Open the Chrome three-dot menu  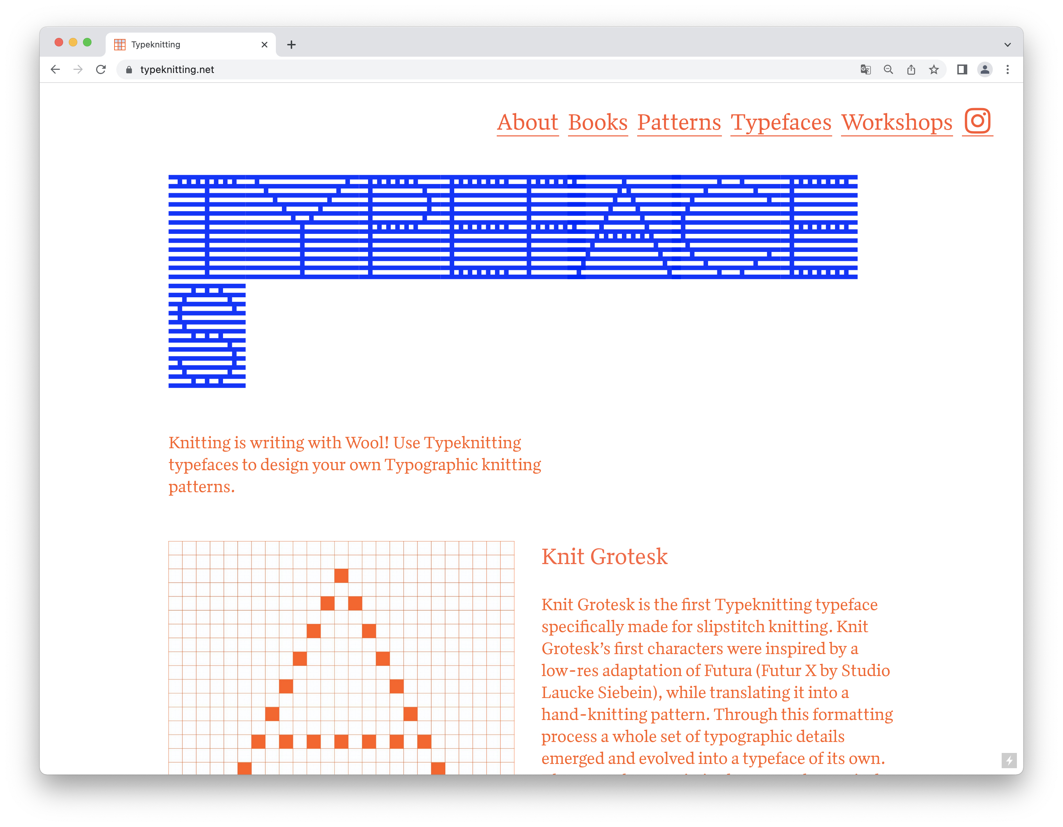tap(1008, 69)
